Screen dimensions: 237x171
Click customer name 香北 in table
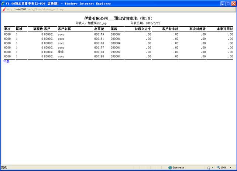click(61, 52)
